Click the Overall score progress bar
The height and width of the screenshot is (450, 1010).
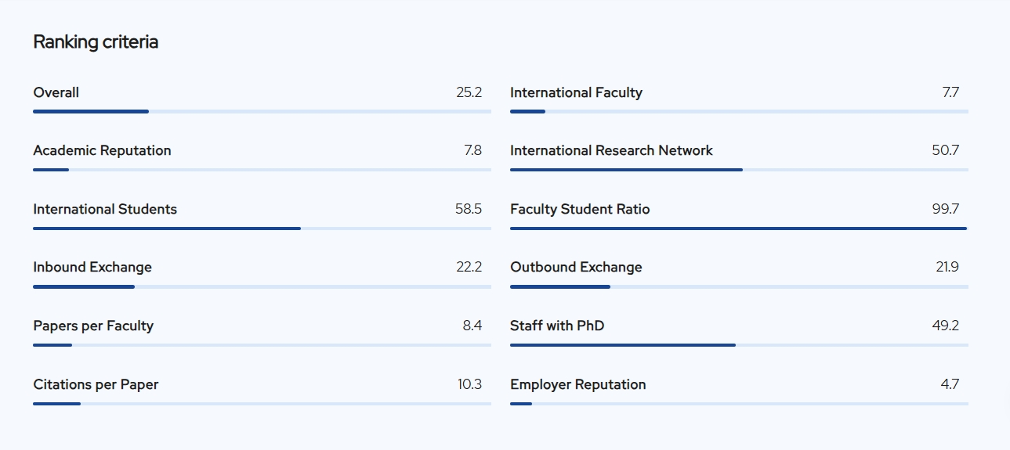(x=262, y=111)
